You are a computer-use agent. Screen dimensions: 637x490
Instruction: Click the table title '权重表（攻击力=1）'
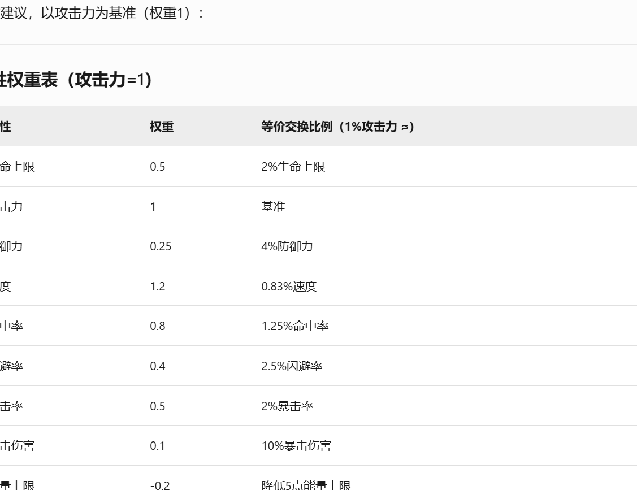click(80, 80)
